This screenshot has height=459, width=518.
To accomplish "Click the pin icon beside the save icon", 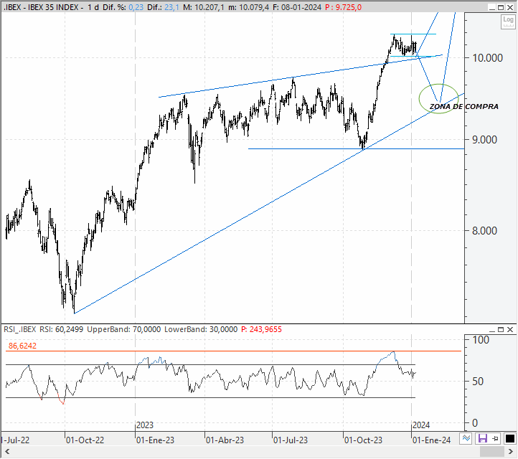I will 495,439.
